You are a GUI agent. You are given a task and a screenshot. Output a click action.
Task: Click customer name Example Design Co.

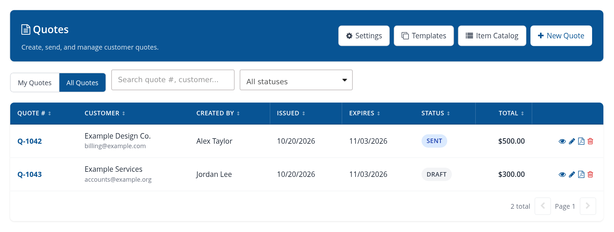pyautogui.click(x=117, y=136)
